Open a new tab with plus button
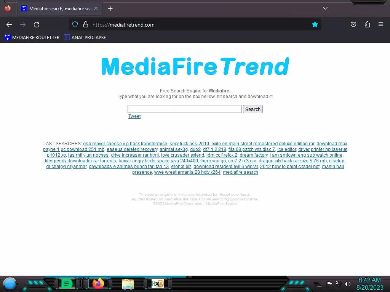The height and width of the screenshot is (292, 390). click(110, 9)
